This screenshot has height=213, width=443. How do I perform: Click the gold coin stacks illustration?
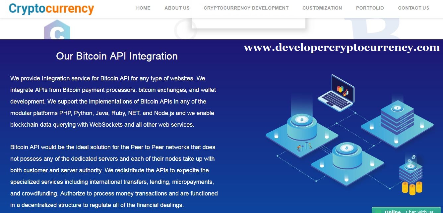412,188
